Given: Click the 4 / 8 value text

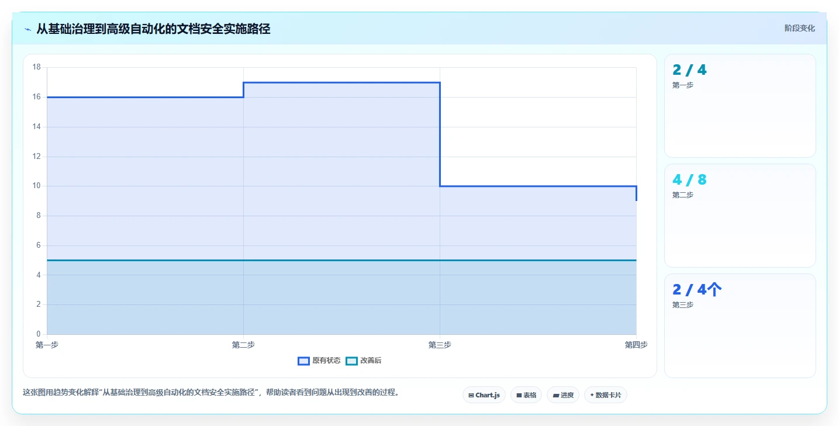Looking at the screenshot, I should [689, 180].
